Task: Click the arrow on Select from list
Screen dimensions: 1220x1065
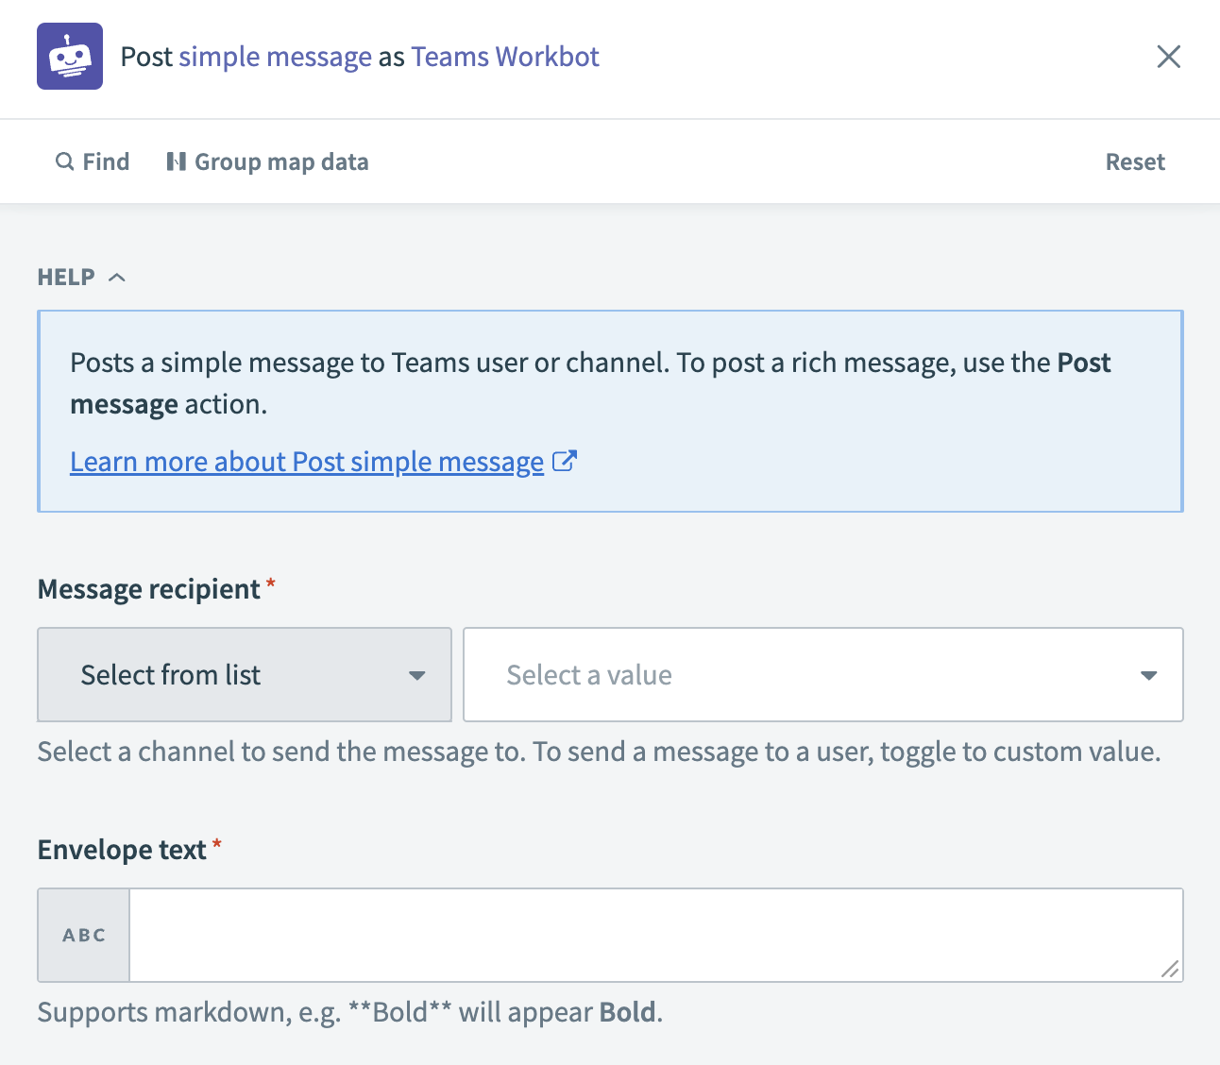Action: point(416,675)
